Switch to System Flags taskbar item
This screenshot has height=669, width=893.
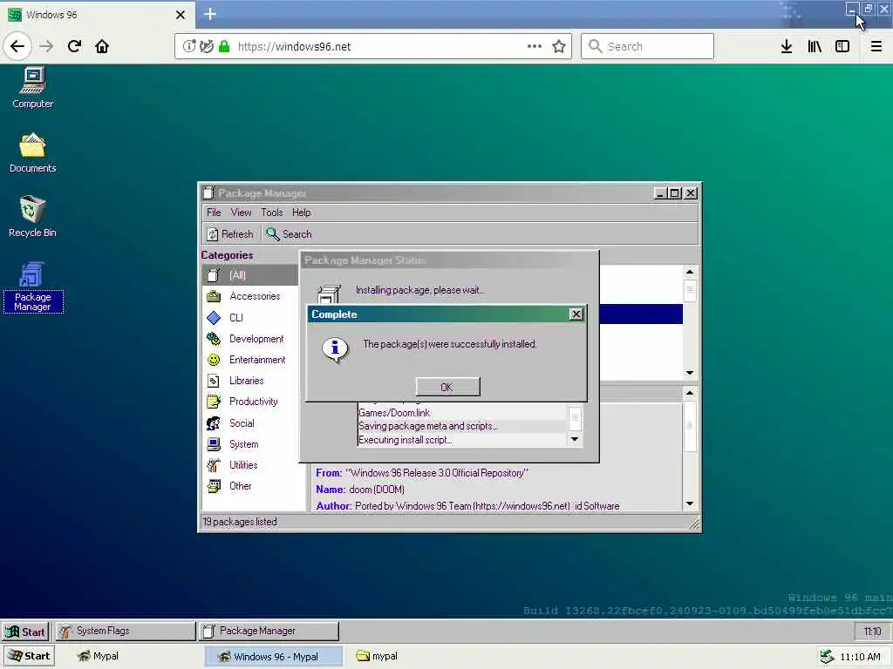125,631
